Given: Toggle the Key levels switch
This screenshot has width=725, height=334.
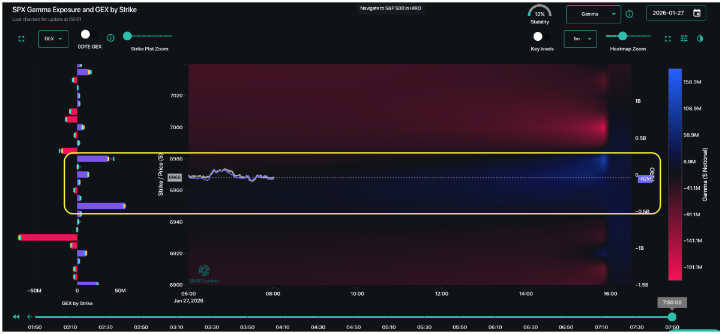Looking at the screenshot, I should tap(540, 37).
